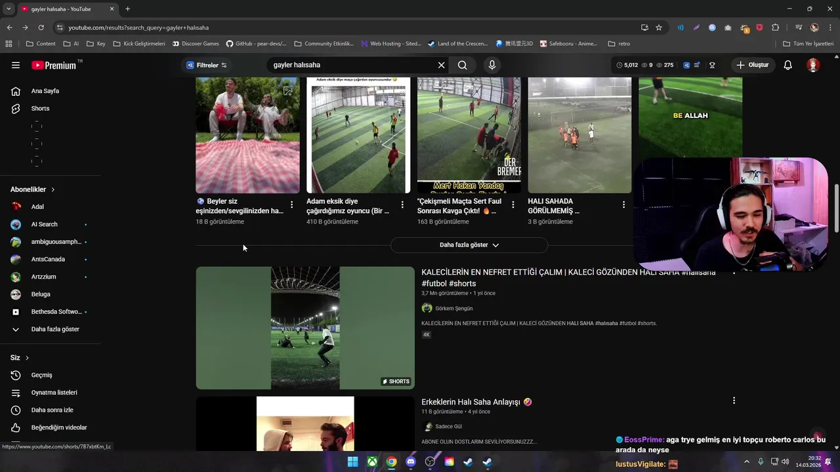Open the Xbox app from the taskbar
This screenshot has height=472, width=840.
coord(372,462)
